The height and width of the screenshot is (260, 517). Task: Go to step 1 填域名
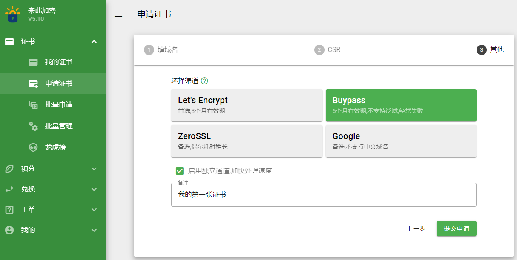pyautogui.click(x=161, y=50)
